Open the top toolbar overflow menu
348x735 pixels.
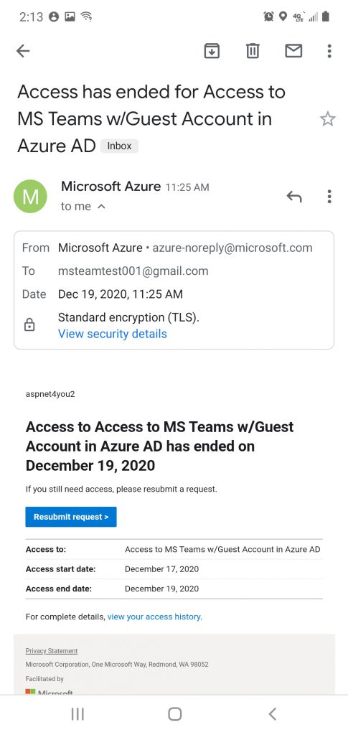(330, 51)
